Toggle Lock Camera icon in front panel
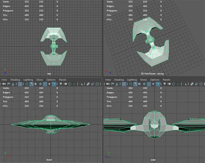The width and height of the screenshot is (205, 163). click(x=9, y=84)
